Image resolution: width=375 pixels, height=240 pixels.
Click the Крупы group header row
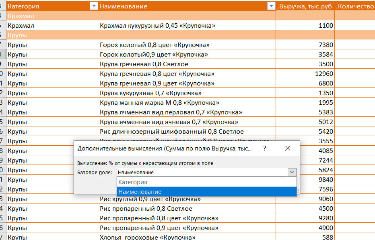point(141,35)
